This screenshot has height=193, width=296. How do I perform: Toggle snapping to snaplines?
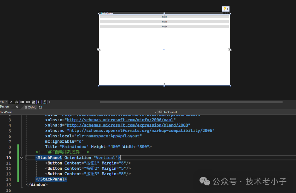point(39,102)
